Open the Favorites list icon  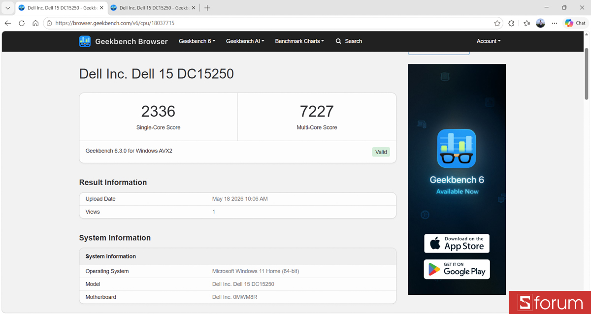(527, 23)
